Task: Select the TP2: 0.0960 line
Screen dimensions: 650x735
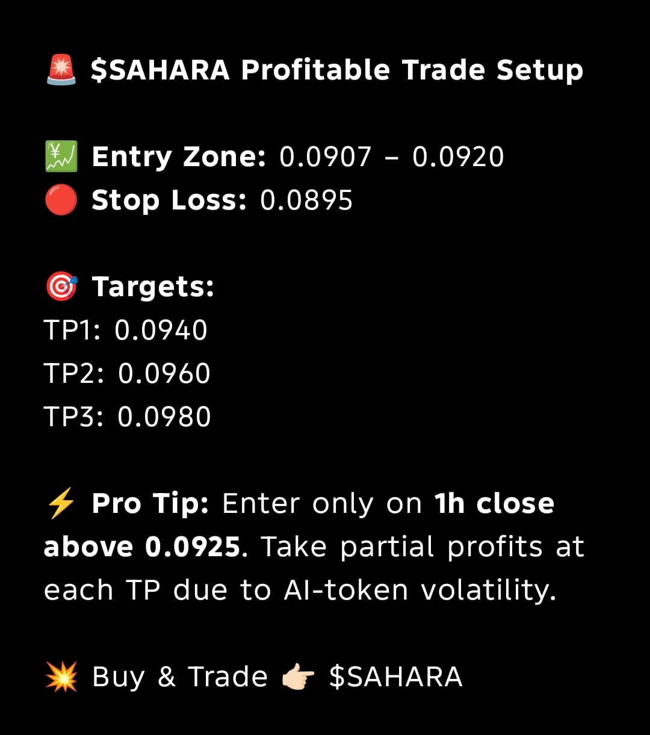Action: [127, 374]
